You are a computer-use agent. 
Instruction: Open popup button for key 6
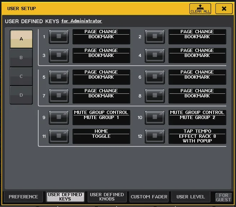(155, 77)
